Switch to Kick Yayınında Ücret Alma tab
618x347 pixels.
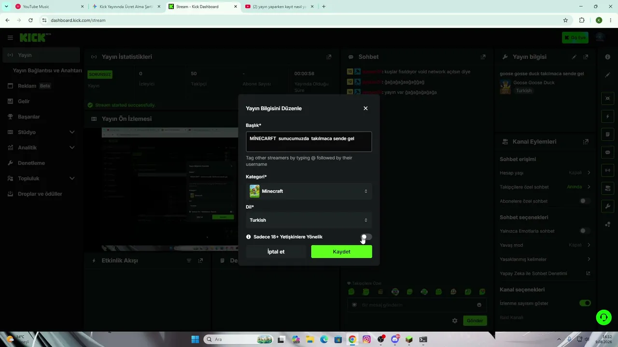click(x=126, y=7)
